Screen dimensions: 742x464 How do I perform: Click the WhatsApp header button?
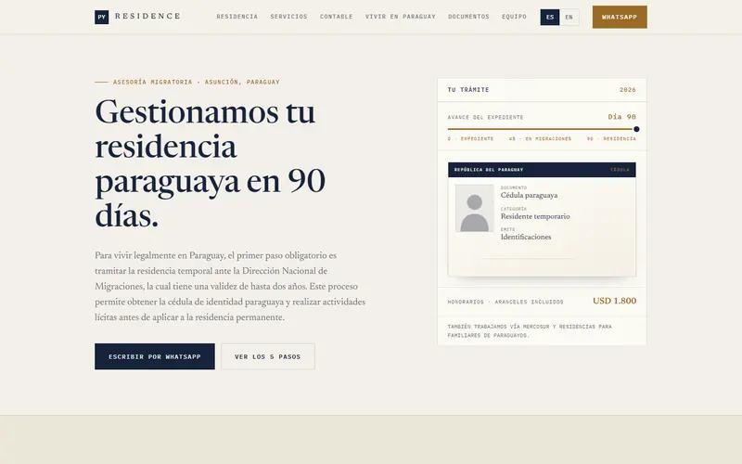[x=620, y=17]
